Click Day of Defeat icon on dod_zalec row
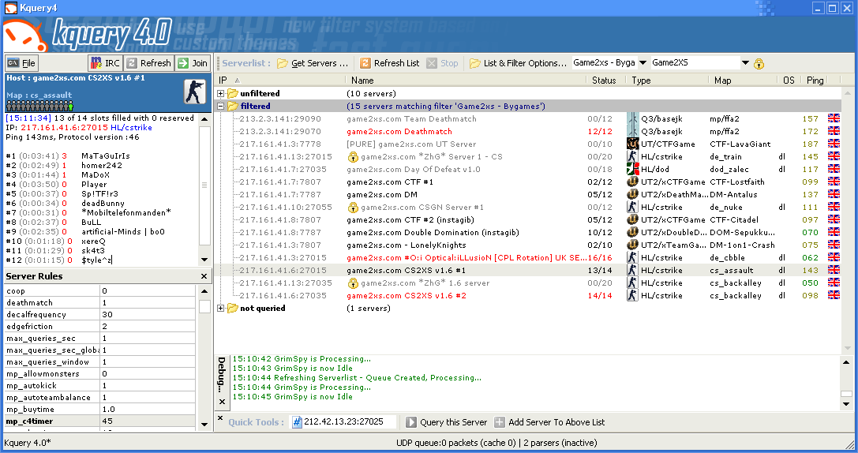 point(632,169)
